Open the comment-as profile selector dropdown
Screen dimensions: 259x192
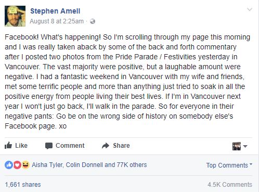240,146
